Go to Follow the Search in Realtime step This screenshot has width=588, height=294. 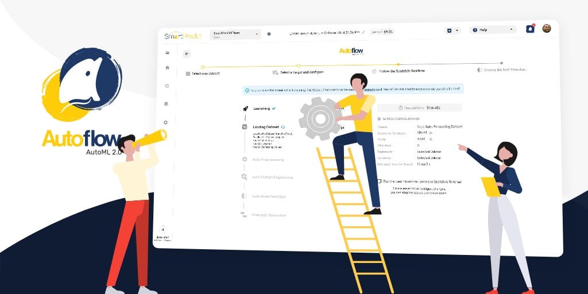coord(399,71)
